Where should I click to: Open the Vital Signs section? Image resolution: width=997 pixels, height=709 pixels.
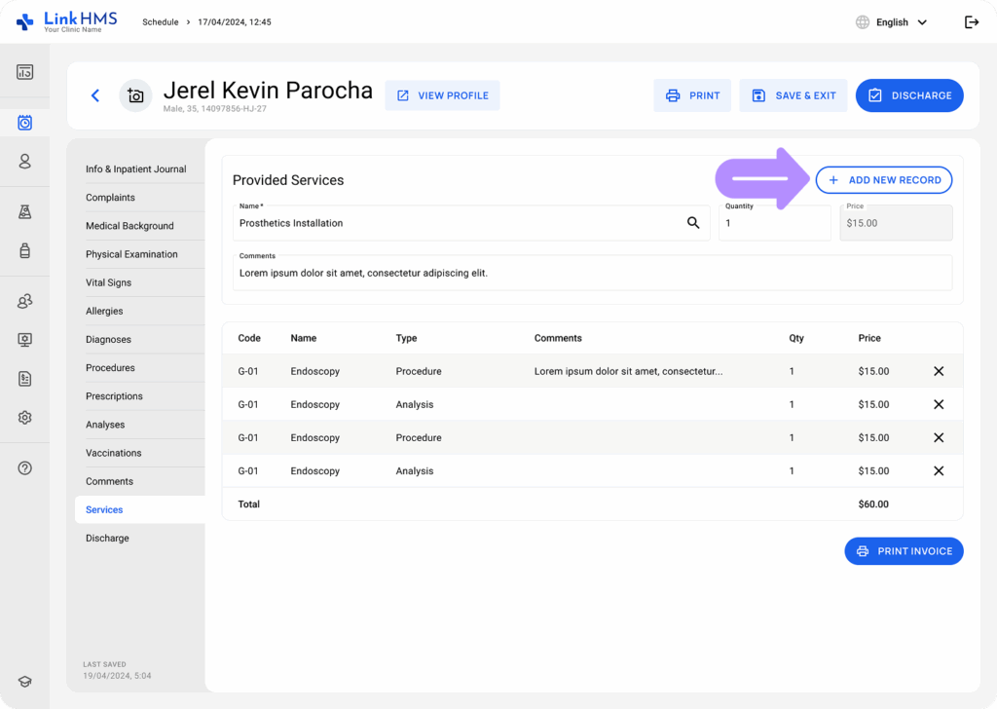[109, 283]
